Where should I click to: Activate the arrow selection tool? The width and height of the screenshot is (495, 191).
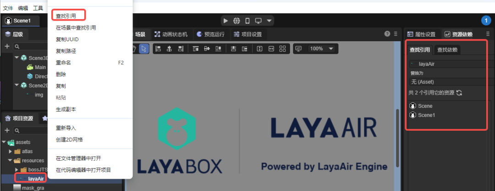[144, 49]
